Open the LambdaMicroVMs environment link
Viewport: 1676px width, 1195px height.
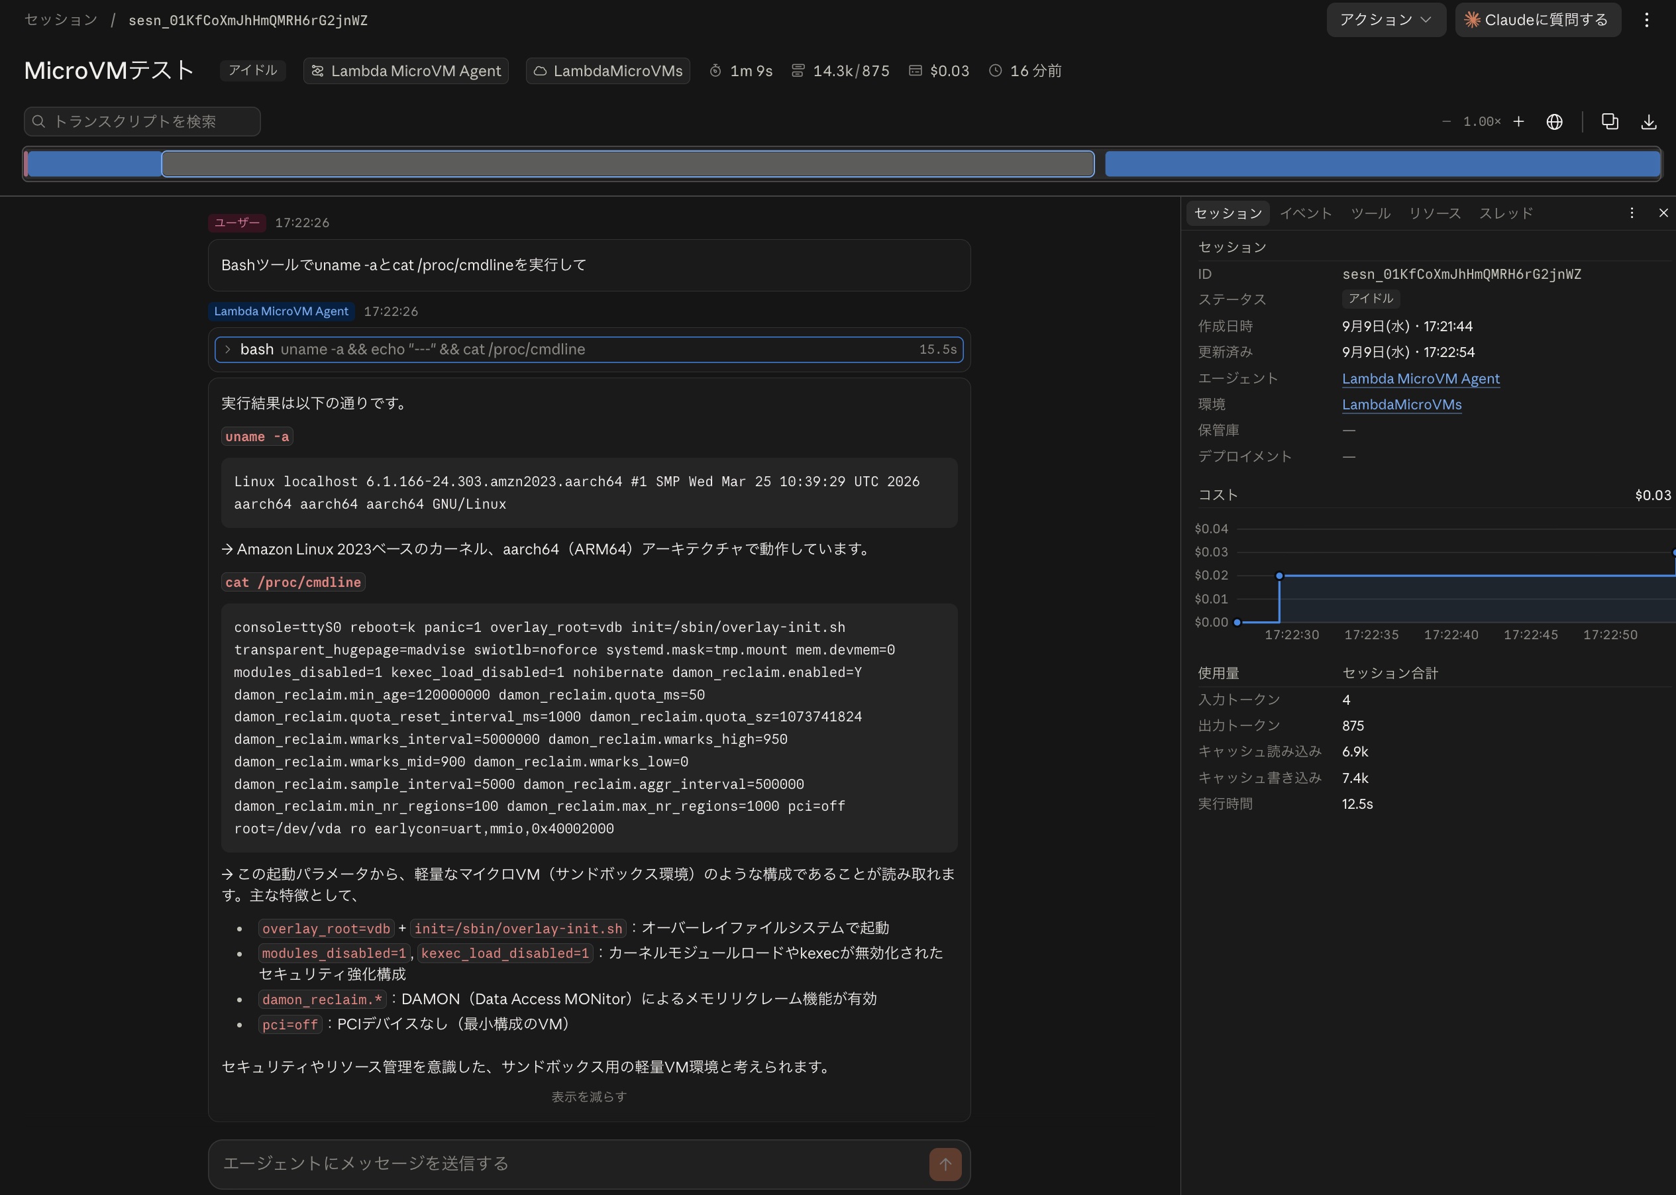tap(1402, 405)
